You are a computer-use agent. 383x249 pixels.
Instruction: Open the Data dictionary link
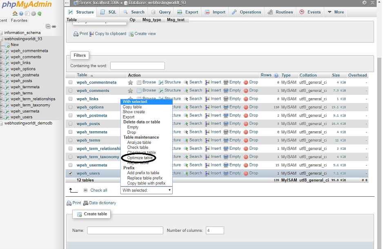102,203
